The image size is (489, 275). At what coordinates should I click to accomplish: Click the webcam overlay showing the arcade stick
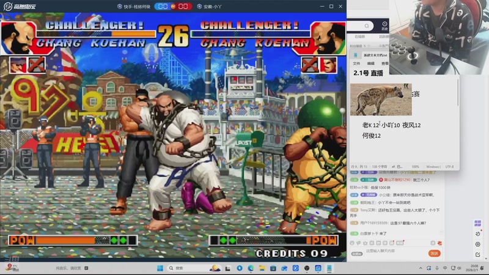[x=439, y=37]
